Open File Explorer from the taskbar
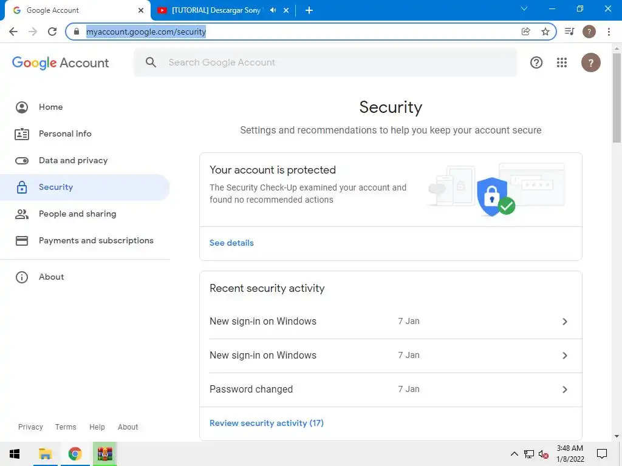This screenshot has height=466, width=622. pyautogui.click(x=45, y=454)
